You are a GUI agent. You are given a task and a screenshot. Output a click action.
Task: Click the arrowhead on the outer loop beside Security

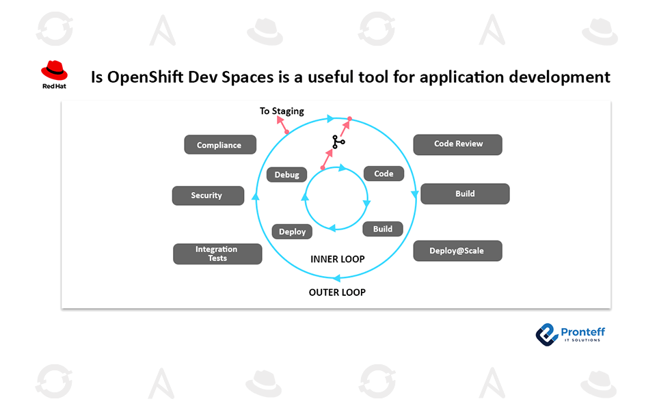(256, 196)
